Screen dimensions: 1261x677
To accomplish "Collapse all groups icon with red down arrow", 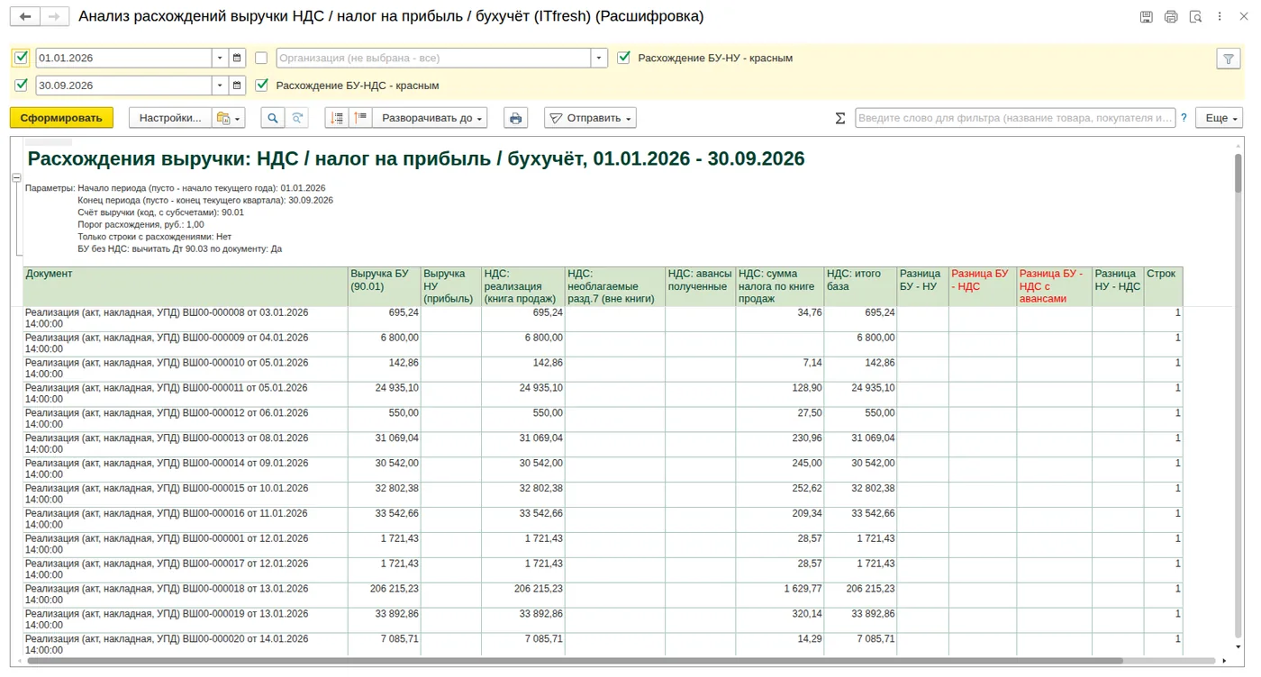I will 337,118.
